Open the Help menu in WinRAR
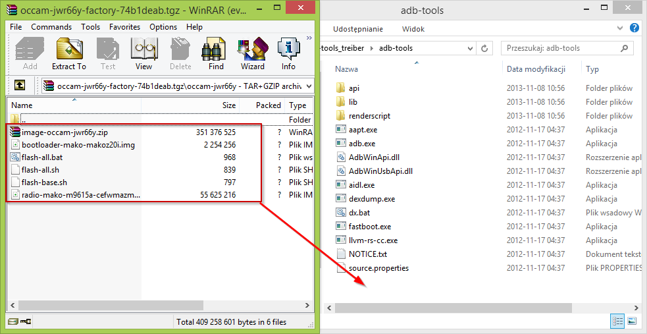This screenshot has height=334, width=647. coord(194,27)
